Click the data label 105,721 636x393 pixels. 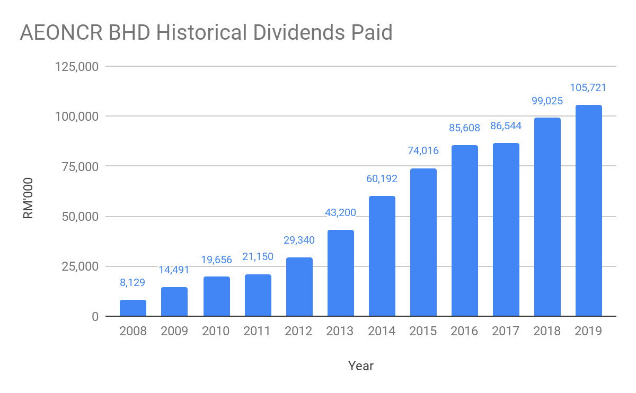click(588, 87)
